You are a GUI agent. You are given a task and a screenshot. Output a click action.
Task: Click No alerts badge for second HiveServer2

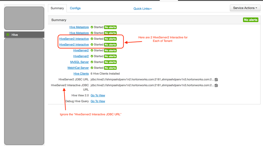point(110,56)
